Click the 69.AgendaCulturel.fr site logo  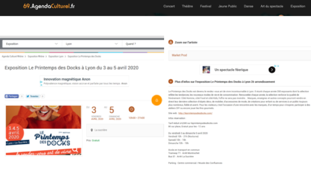[x=49, y=6]
